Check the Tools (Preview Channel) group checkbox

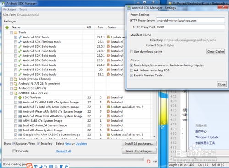click(11, 79)
